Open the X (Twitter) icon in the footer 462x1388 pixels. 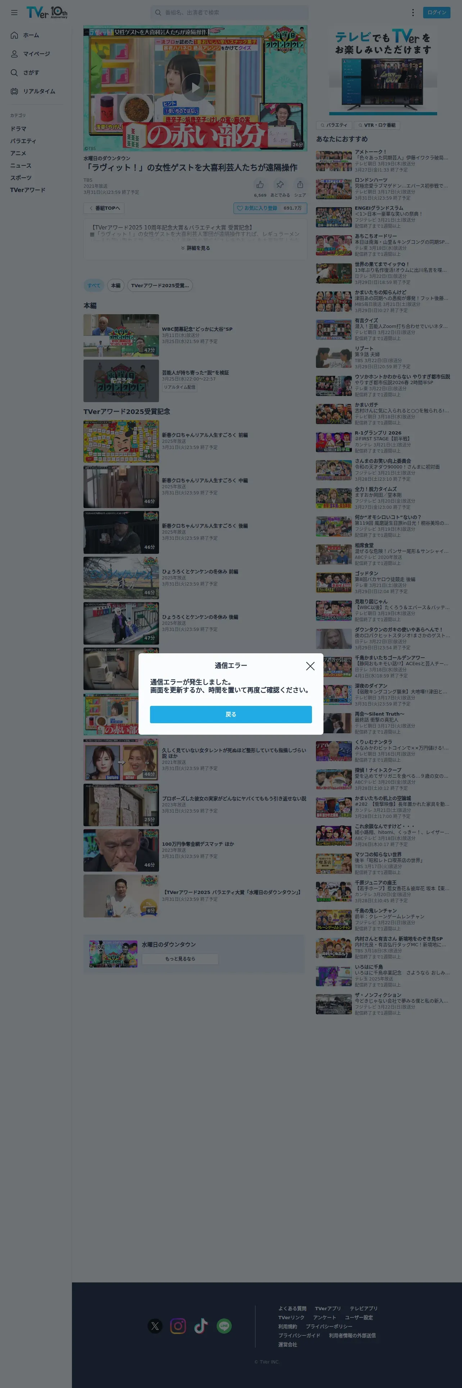click(155, 1326)
